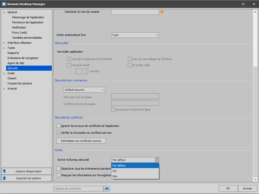Enable Ignorer les erreurs de certificats checkbox
Viewport: 259px width, 194px height.
point(59,126)
